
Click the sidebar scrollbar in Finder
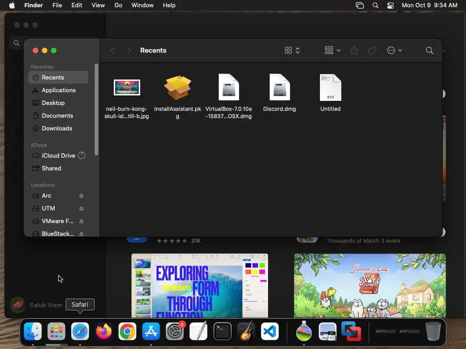[x=96, y=110]
